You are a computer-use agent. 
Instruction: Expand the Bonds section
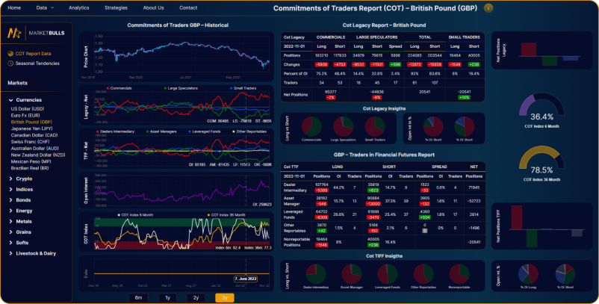[x=20, y=200]
